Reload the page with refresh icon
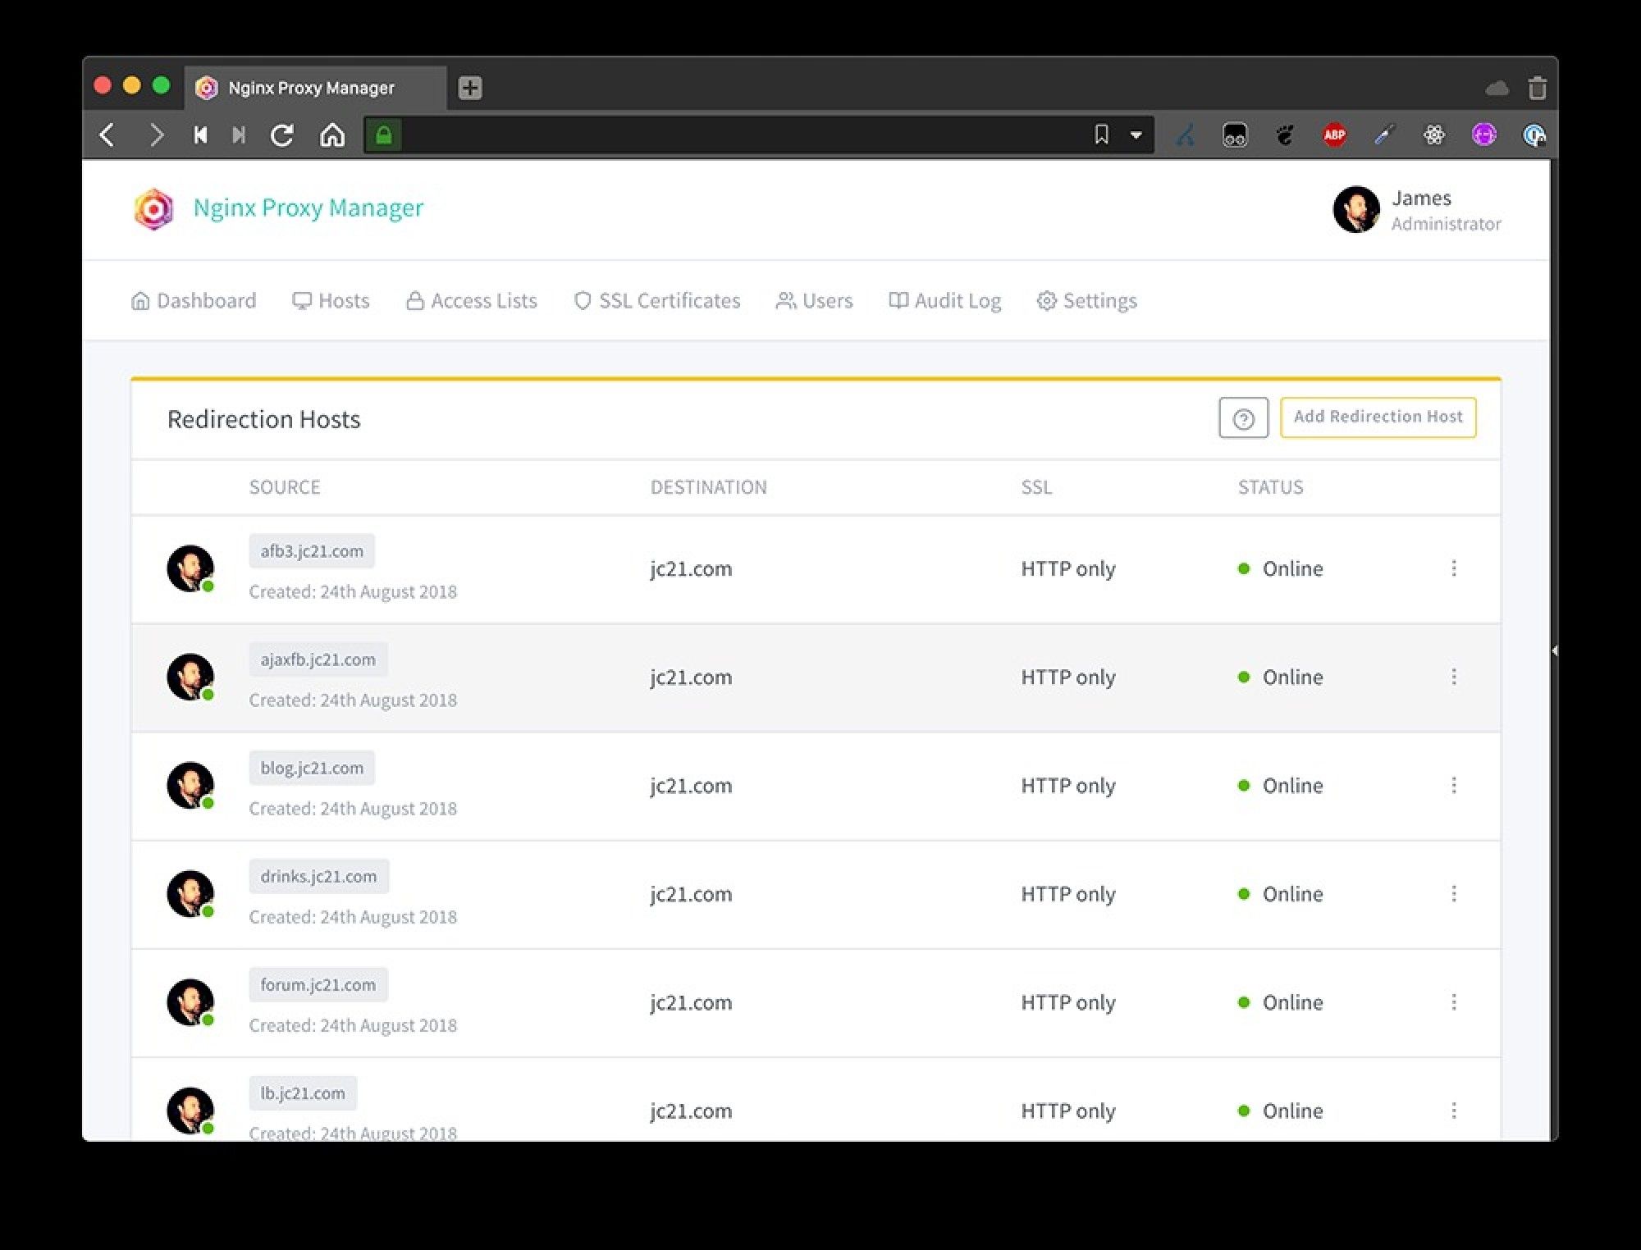1641x1250 pixels. [282, 135]
